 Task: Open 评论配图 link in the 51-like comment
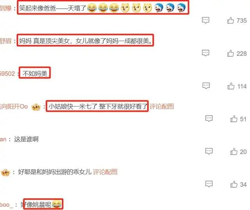(162, 106)
